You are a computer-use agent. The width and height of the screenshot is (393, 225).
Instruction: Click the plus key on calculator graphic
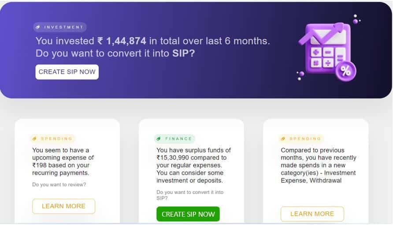(316, 52)
